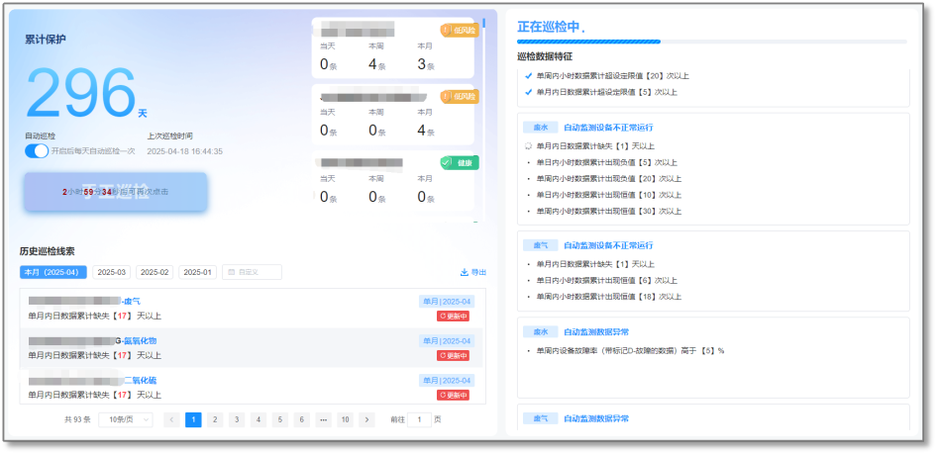Image resolution: width=937 pixels, height=454 pixels.
Task: Click 低风险 badge on card with 本月 4条
Action: point(460,96)
